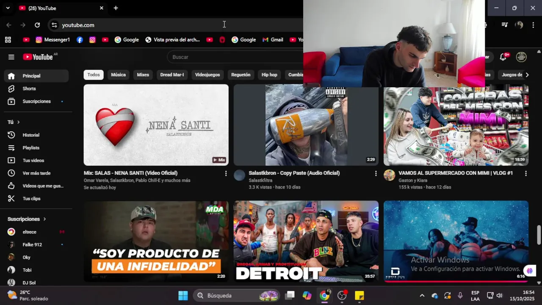The height and width of the screenshot is (305, 542).
Task: Open the YouTube hamburger guide menu
Action: [11, 57]
